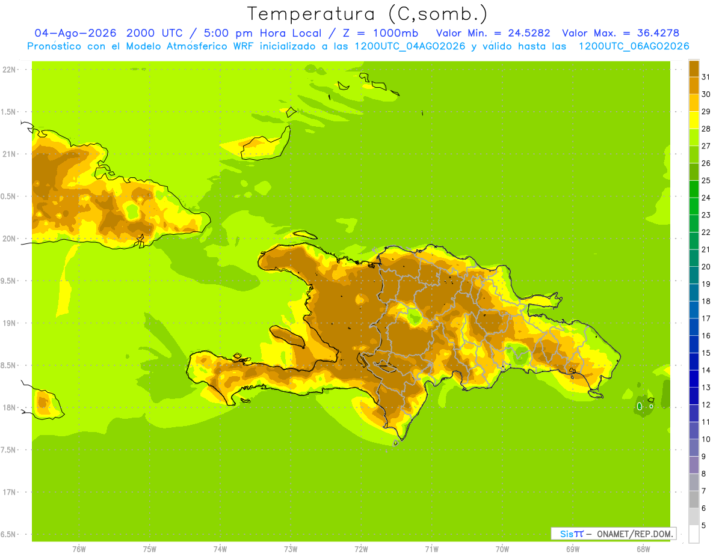Select the blue legend swatch between 15 and 16
The width and height of the screenshot is (722, 557).
tap(694, 344)
